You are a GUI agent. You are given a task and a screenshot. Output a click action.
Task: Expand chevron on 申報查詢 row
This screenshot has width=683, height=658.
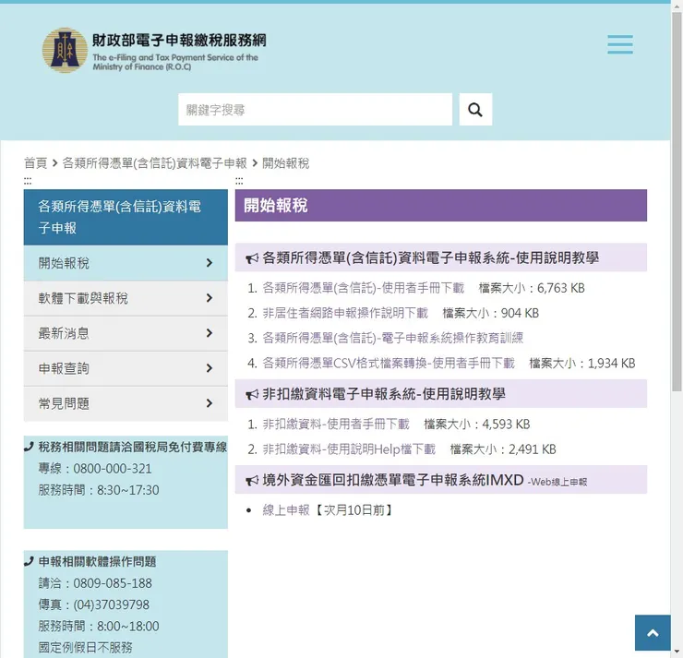210,368
